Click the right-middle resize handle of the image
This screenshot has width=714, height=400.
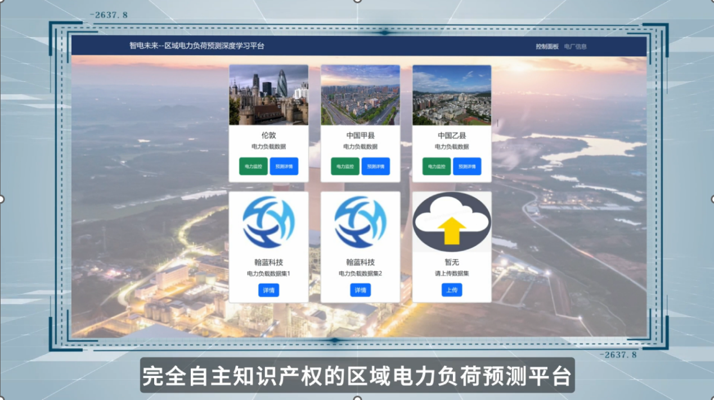pos(712,199)
